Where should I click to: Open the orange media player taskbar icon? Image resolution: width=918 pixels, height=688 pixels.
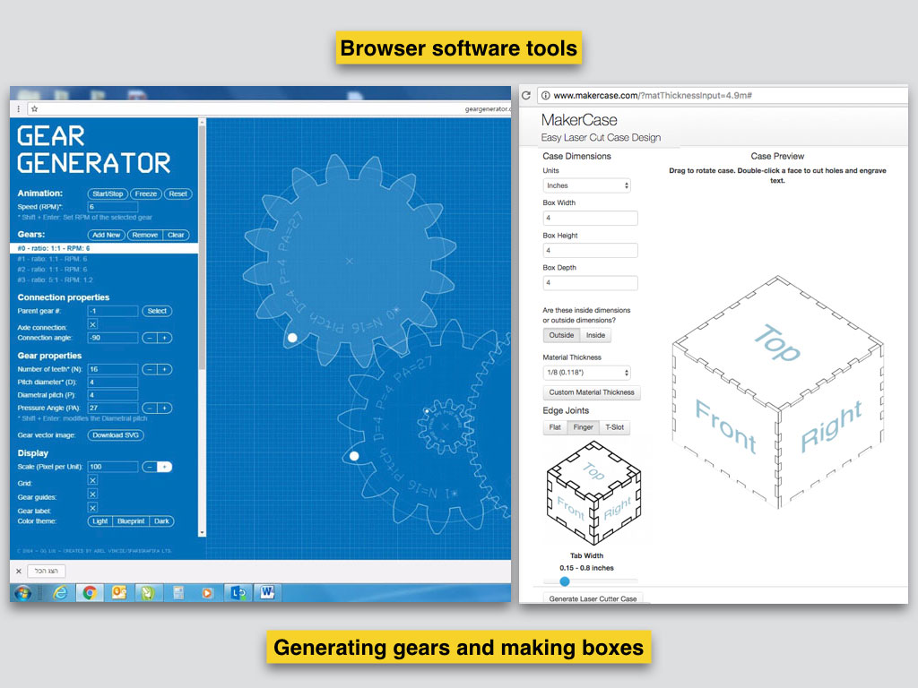pos(207,593)
